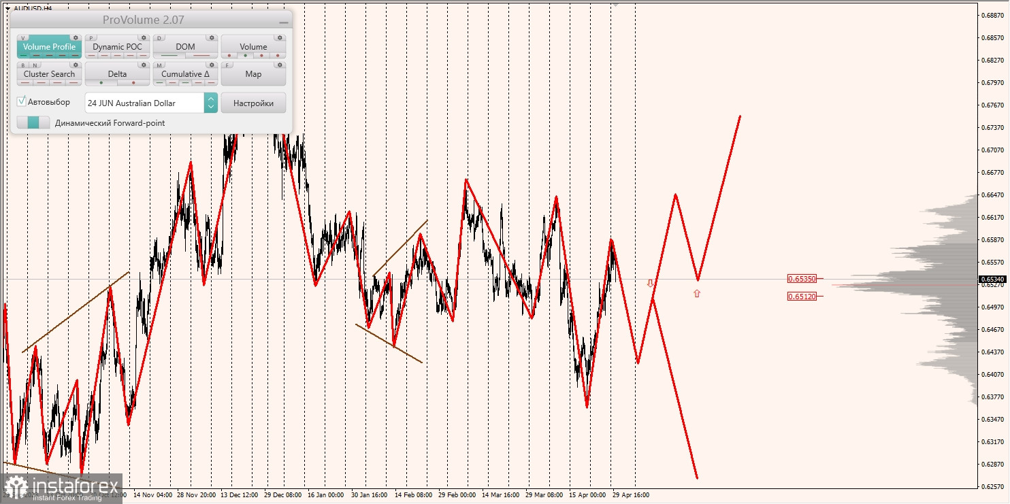Toggle the Volume Profile indicator

tap(49, 47)
